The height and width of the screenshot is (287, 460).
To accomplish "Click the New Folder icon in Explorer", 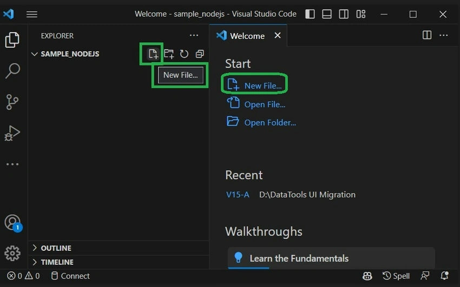I will pos(169,54).
